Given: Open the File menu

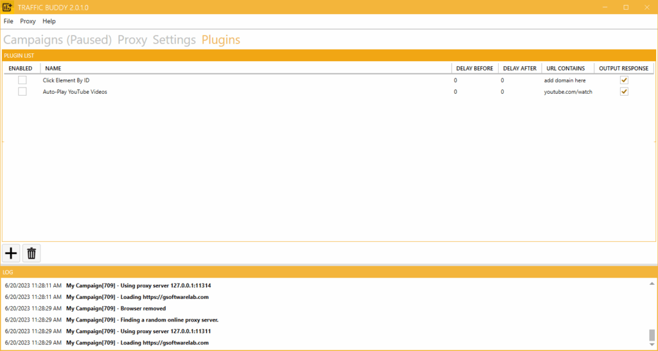Looking at the screenshot, I should 8,21.
